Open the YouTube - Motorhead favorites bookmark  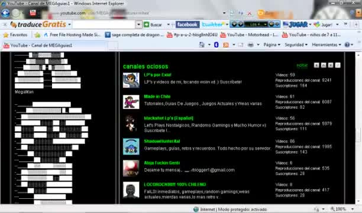point(249,35)
